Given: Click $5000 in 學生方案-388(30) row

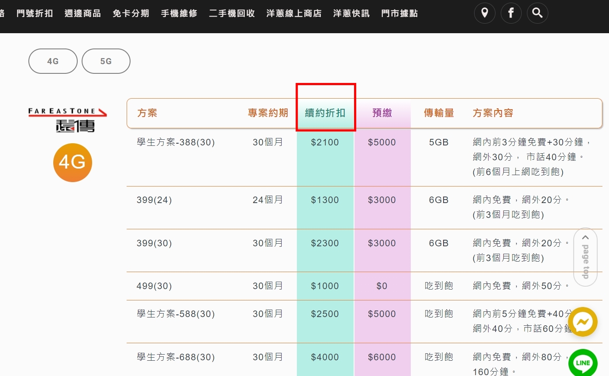Looking at the screenshot, I should click(x=382, y=142).
